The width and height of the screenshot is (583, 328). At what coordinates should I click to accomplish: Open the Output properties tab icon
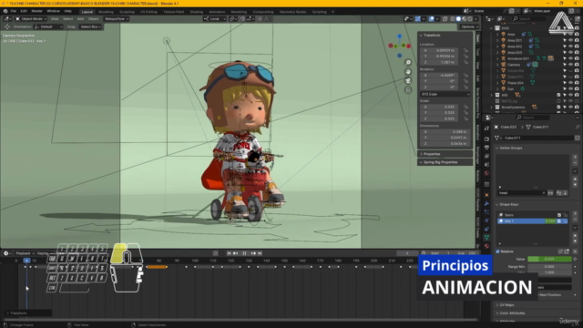(486, 148)
